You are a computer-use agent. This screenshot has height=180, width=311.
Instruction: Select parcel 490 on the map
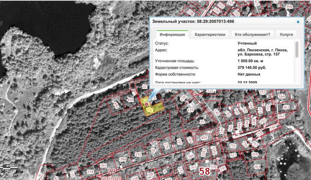[x=116, y=105]
